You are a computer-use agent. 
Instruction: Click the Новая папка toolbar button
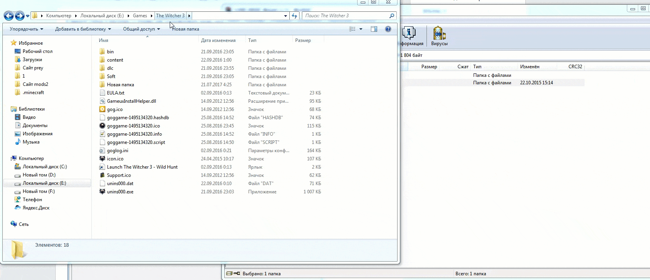point(186,29)
